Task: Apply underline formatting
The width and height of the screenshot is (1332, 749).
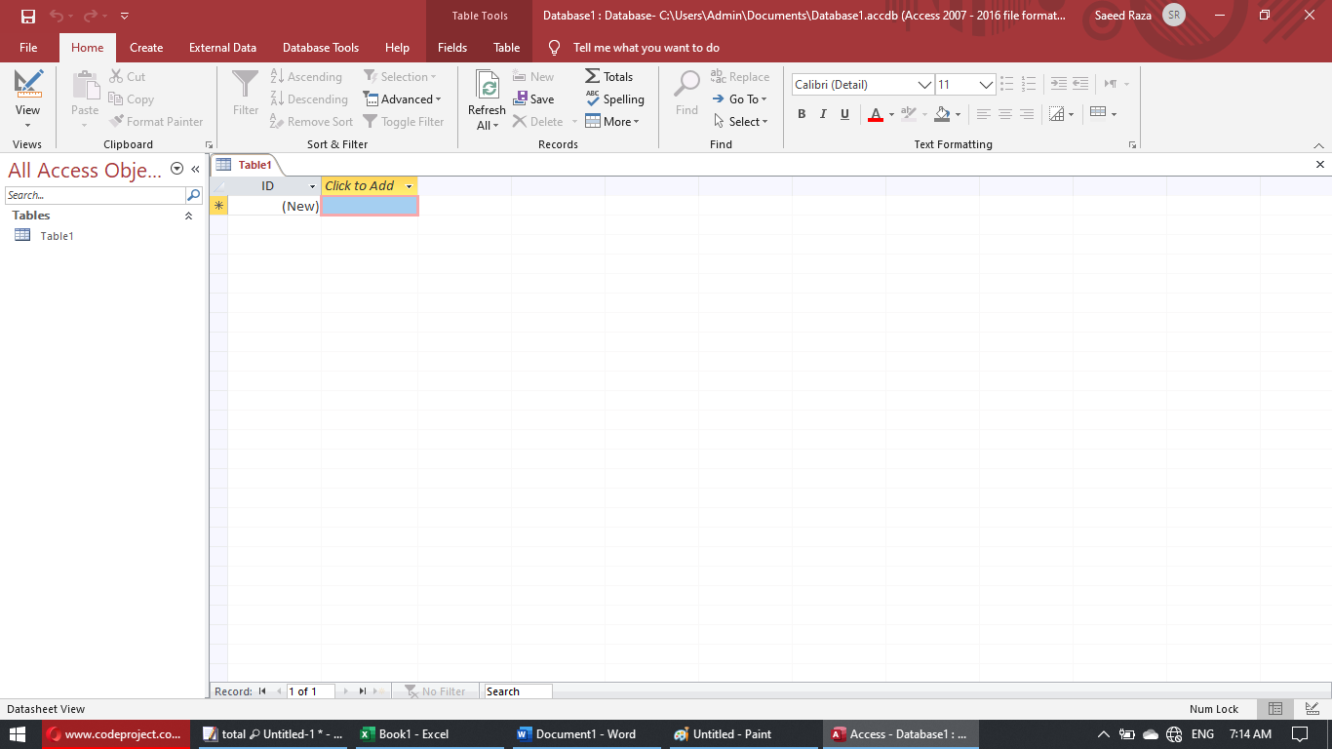Action: point(844,114)
